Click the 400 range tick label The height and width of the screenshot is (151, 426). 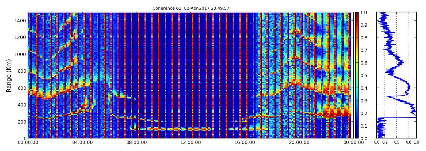(22, 105)
